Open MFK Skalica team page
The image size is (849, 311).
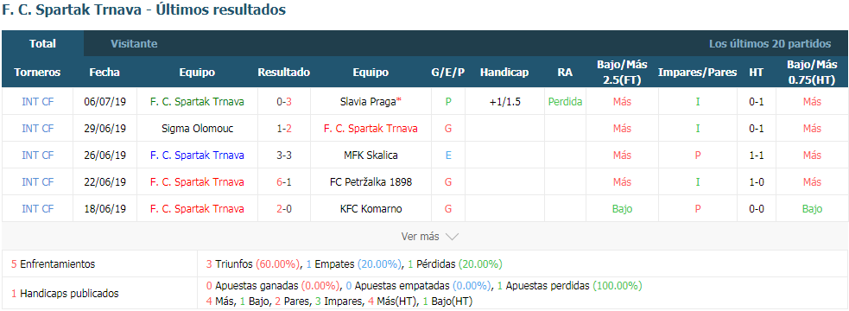pos(371,155)
